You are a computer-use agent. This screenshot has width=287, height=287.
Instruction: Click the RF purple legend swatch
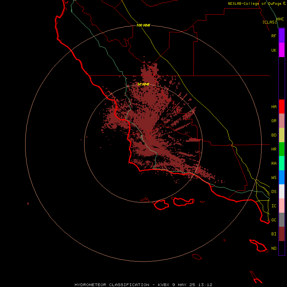tap(282, 36)
